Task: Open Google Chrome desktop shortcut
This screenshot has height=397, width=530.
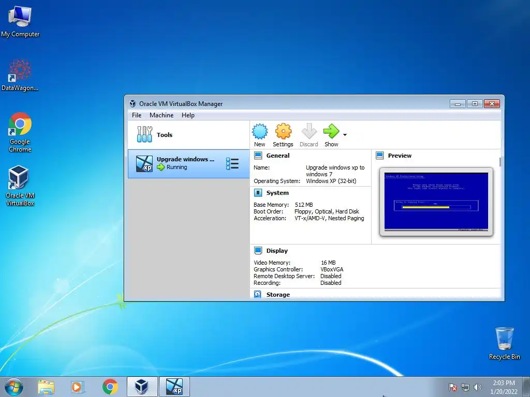Action: (20, 132)
